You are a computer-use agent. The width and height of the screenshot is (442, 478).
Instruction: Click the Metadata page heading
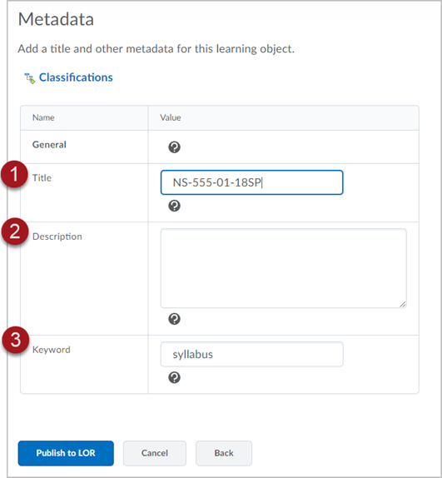[56, 19]
